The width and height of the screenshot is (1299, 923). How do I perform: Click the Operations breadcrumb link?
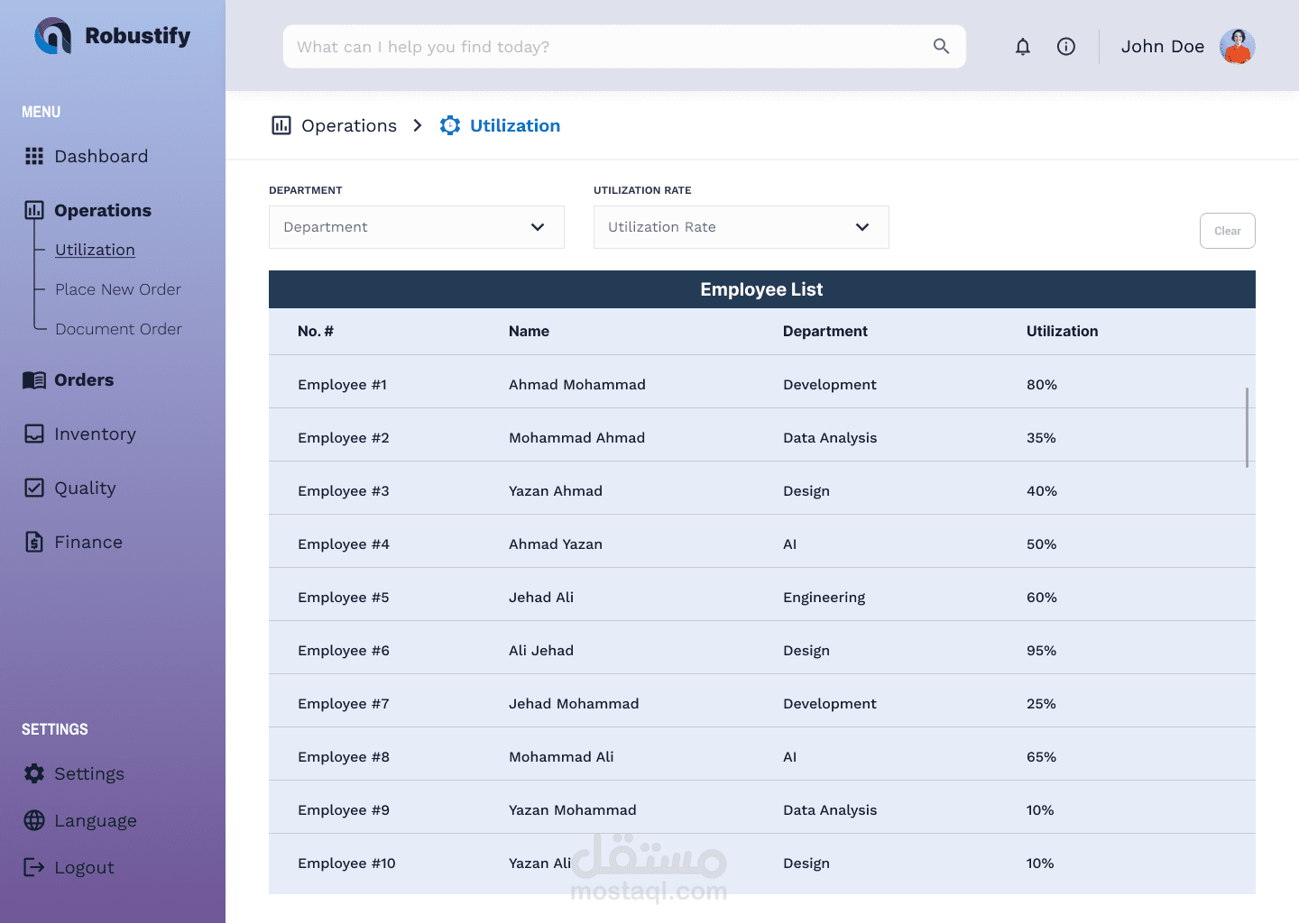349,125
